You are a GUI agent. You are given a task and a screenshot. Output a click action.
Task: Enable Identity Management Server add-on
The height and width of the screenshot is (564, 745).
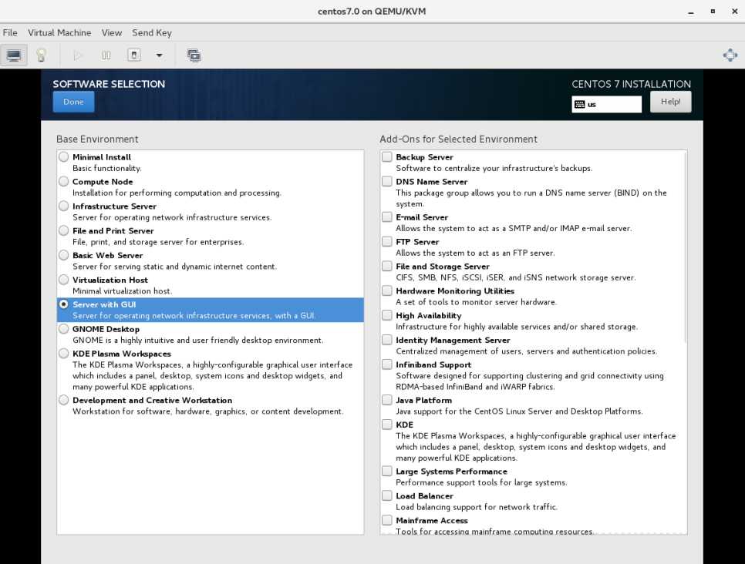tap(387, 340)
